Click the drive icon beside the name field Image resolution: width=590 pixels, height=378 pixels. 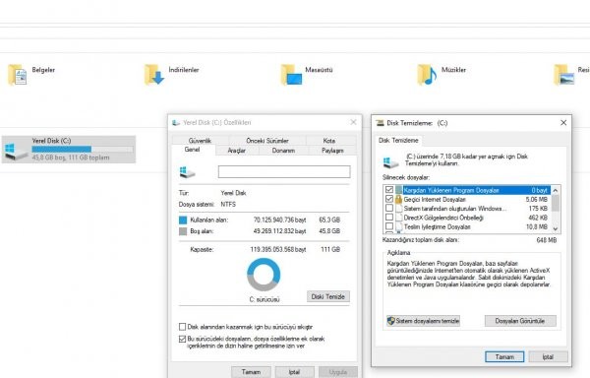[x=187, y=172]
